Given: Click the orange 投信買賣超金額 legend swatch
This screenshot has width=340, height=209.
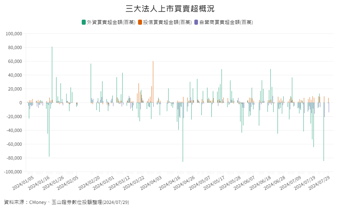Looking at the screenshot, I should (140, 22).
